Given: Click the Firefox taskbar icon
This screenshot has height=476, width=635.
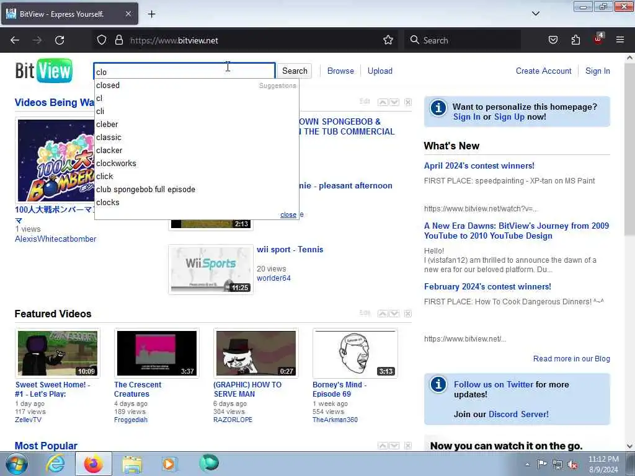Looking at the screenshot, I should (x=94, y=464).
